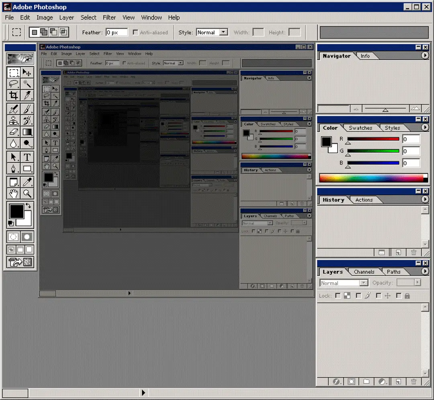Toggle Lock transparent pixels checkbox

click(x=338, y=296)
